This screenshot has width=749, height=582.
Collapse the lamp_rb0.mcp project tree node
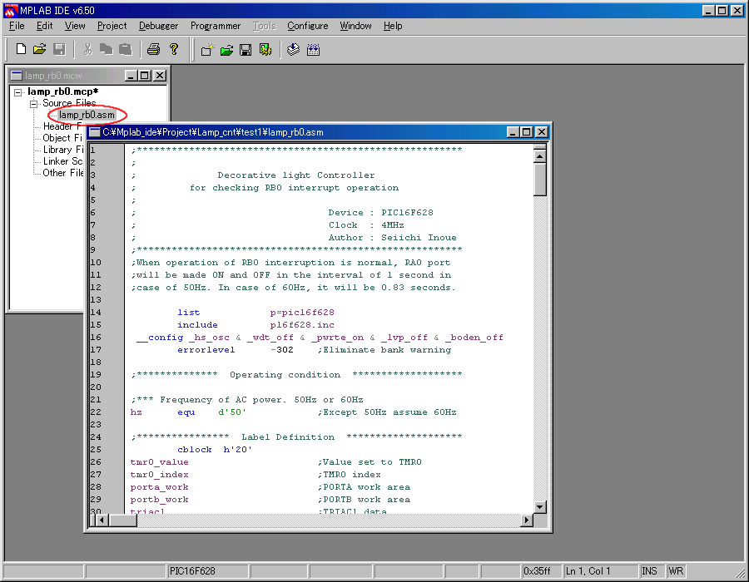[x=18, y=92]
